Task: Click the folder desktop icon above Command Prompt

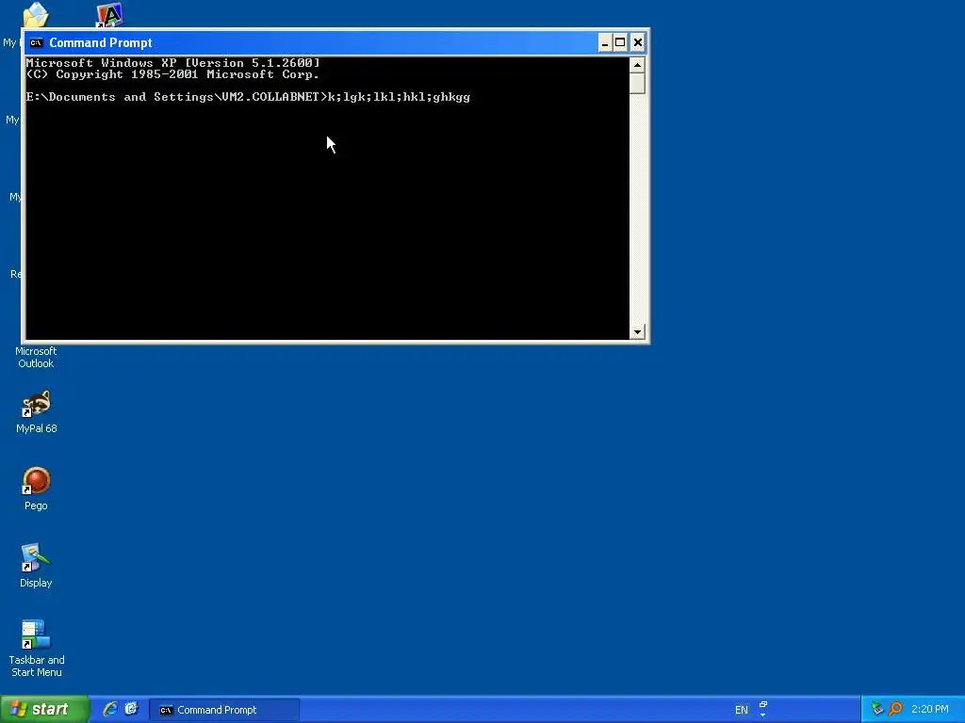Action: (36, 15)
